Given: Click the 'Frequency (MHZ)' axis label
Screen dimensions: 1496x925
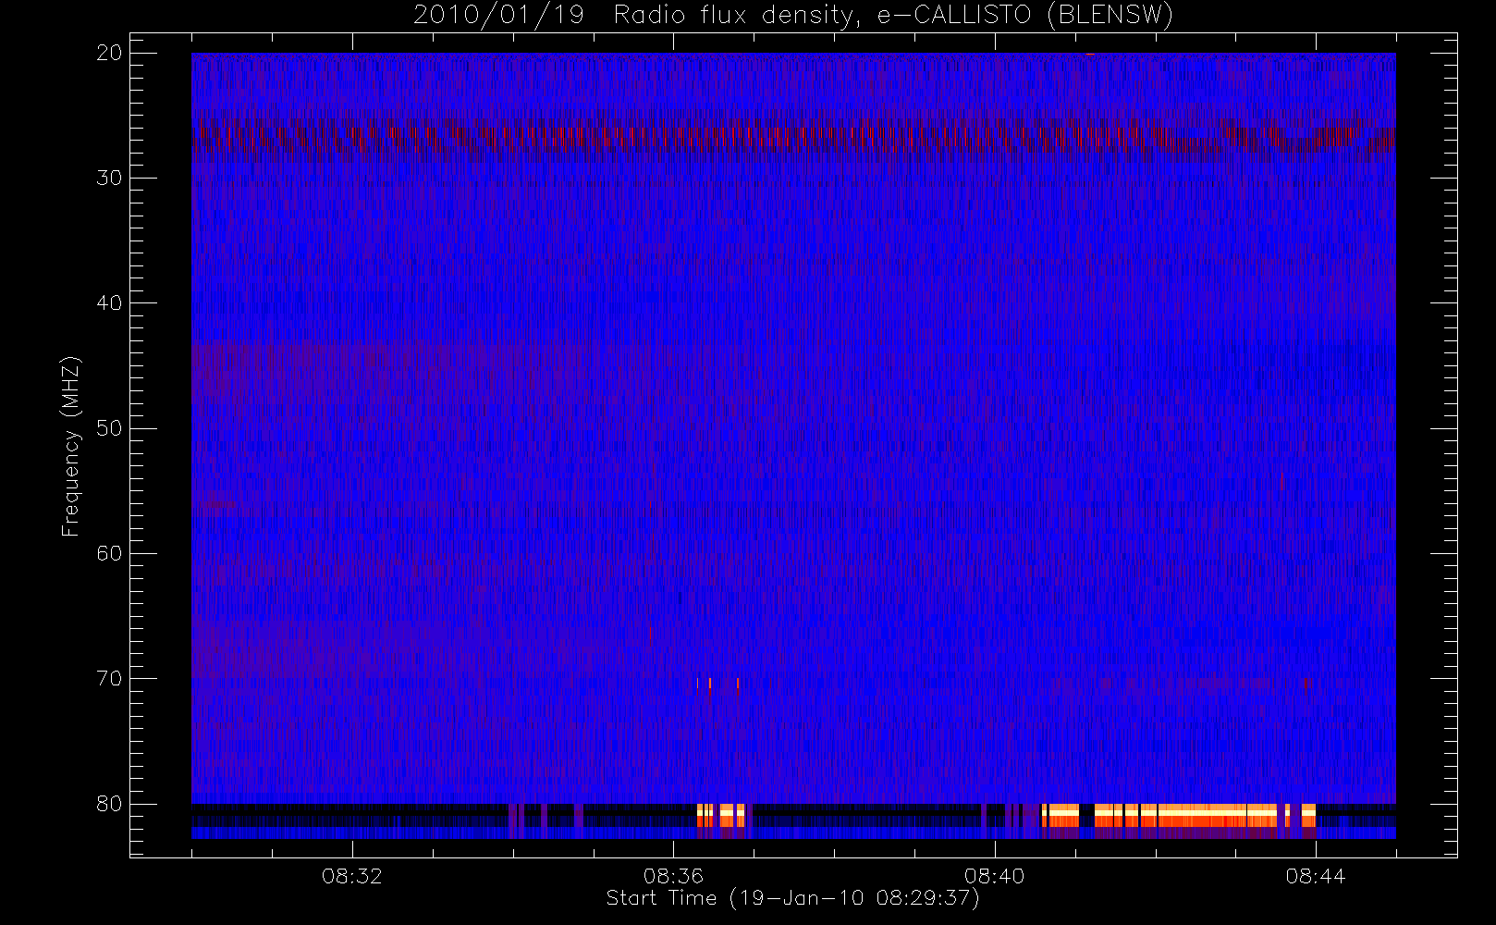Looking at the screenshot, I should (70, 446).
